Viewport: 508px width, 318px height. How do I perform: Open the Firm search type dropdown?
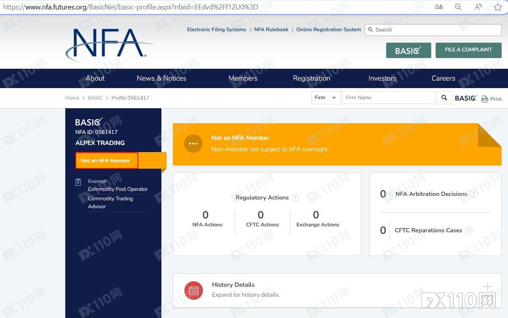coord(326,98)
